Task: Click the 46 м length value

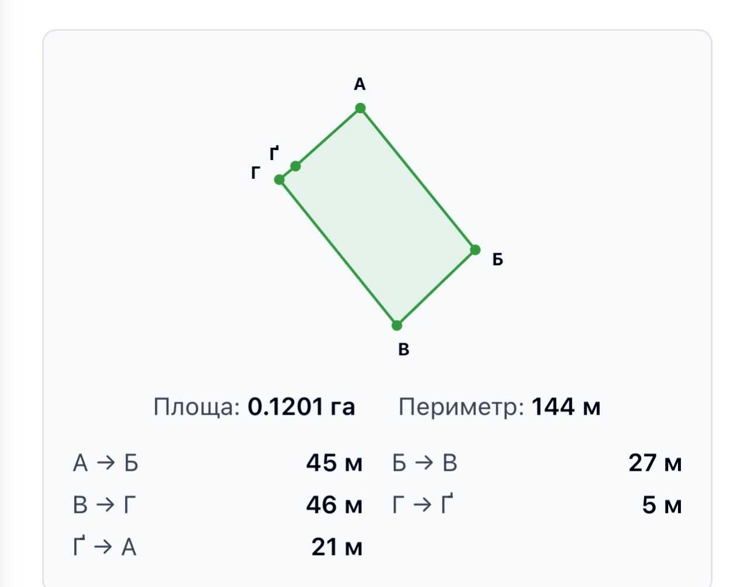Action: coord(334,505)
